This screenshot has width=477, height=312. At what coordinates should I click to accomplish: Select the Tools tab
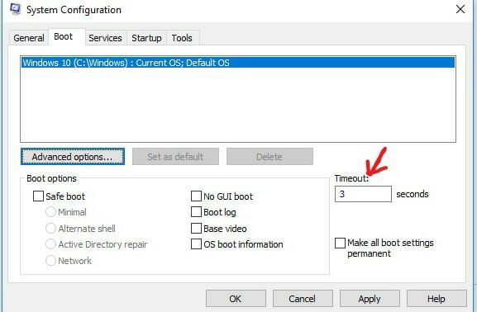(182, 38)
